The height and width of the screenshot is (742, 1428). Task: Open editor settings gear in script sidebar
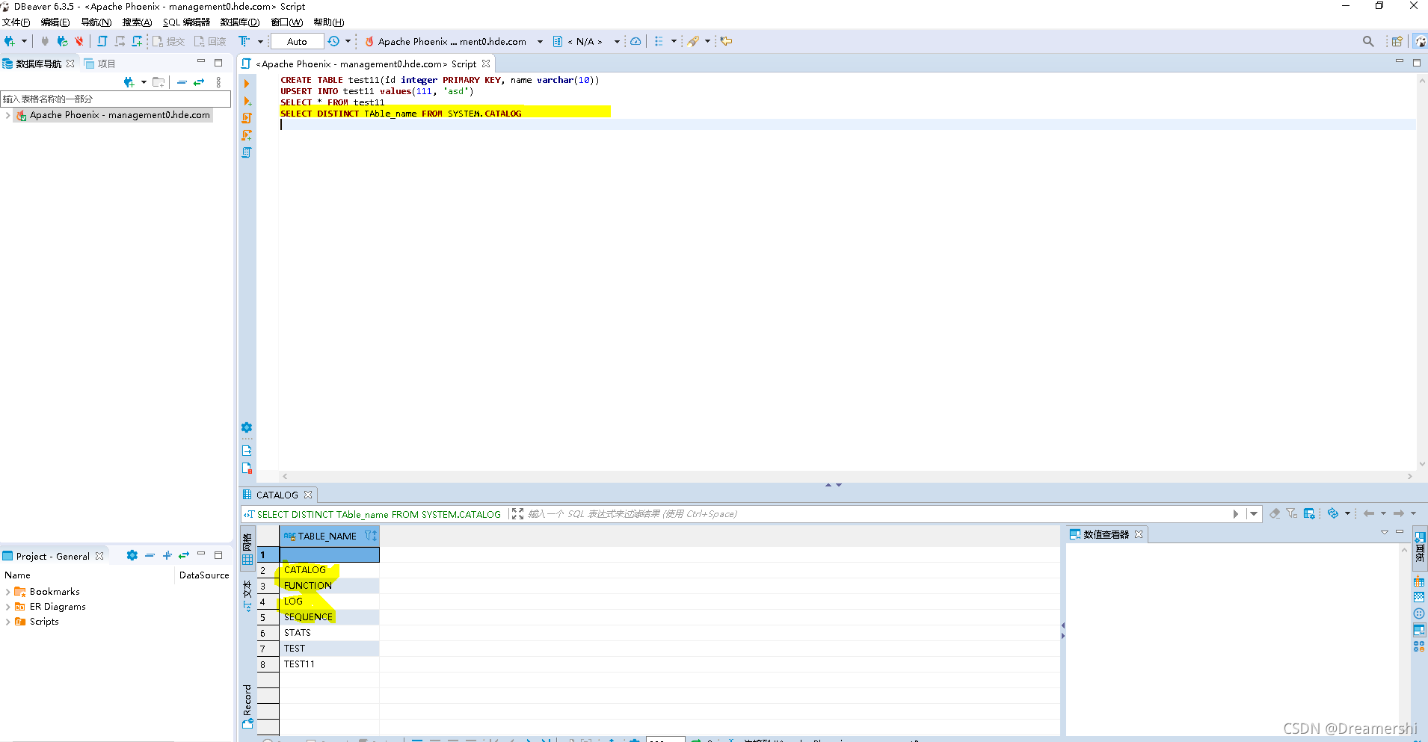(247, 427)
